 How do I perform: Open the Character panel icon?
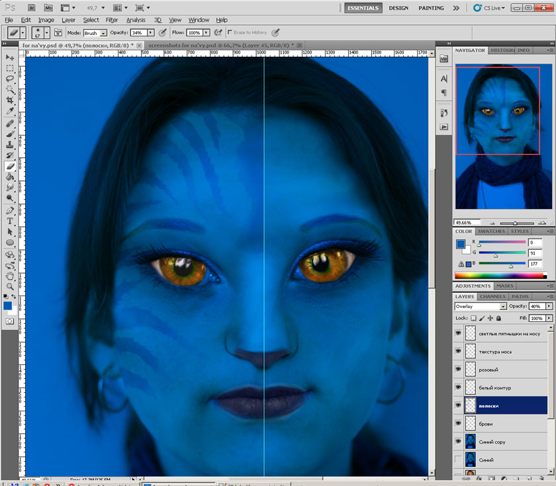coord(443,79)
